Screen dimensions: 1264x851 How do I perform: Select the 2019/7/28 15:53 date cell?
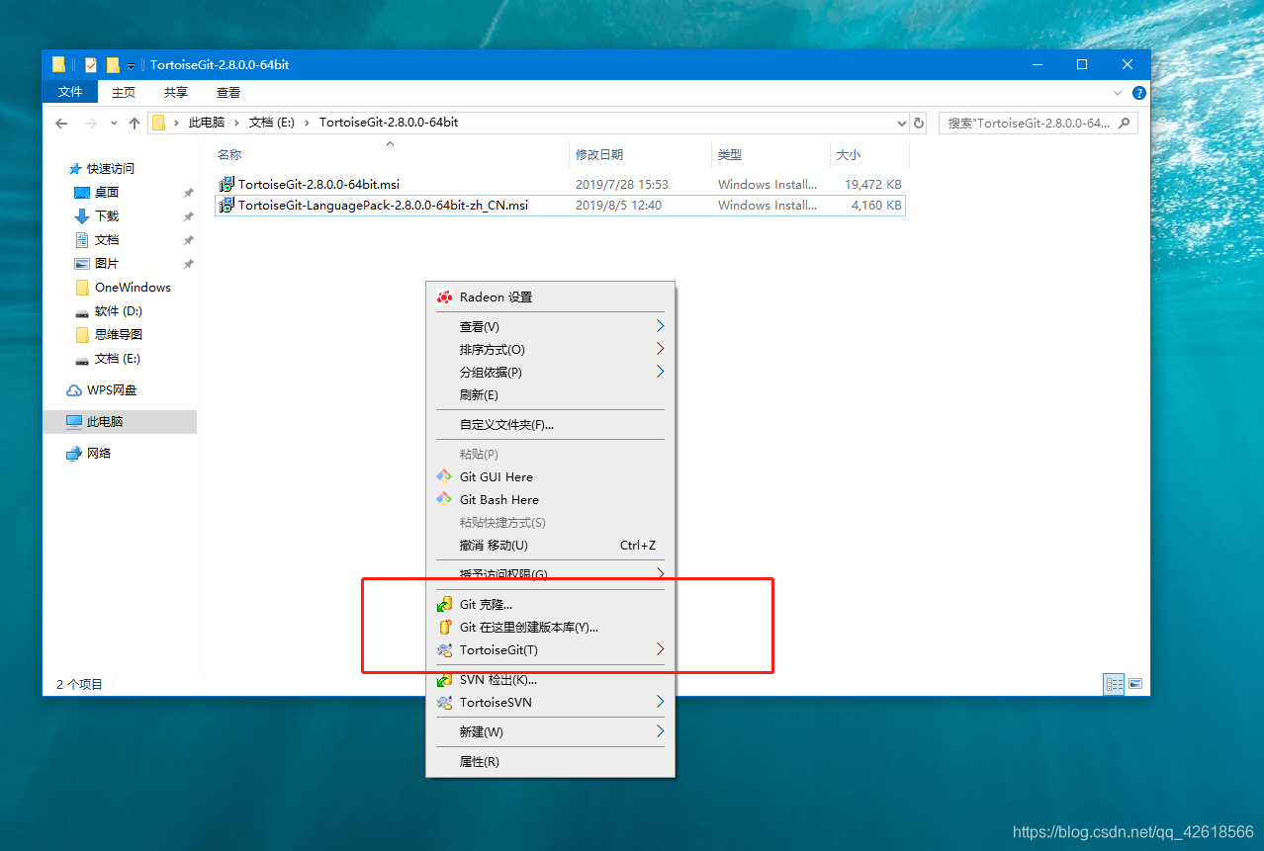[622, 185]
